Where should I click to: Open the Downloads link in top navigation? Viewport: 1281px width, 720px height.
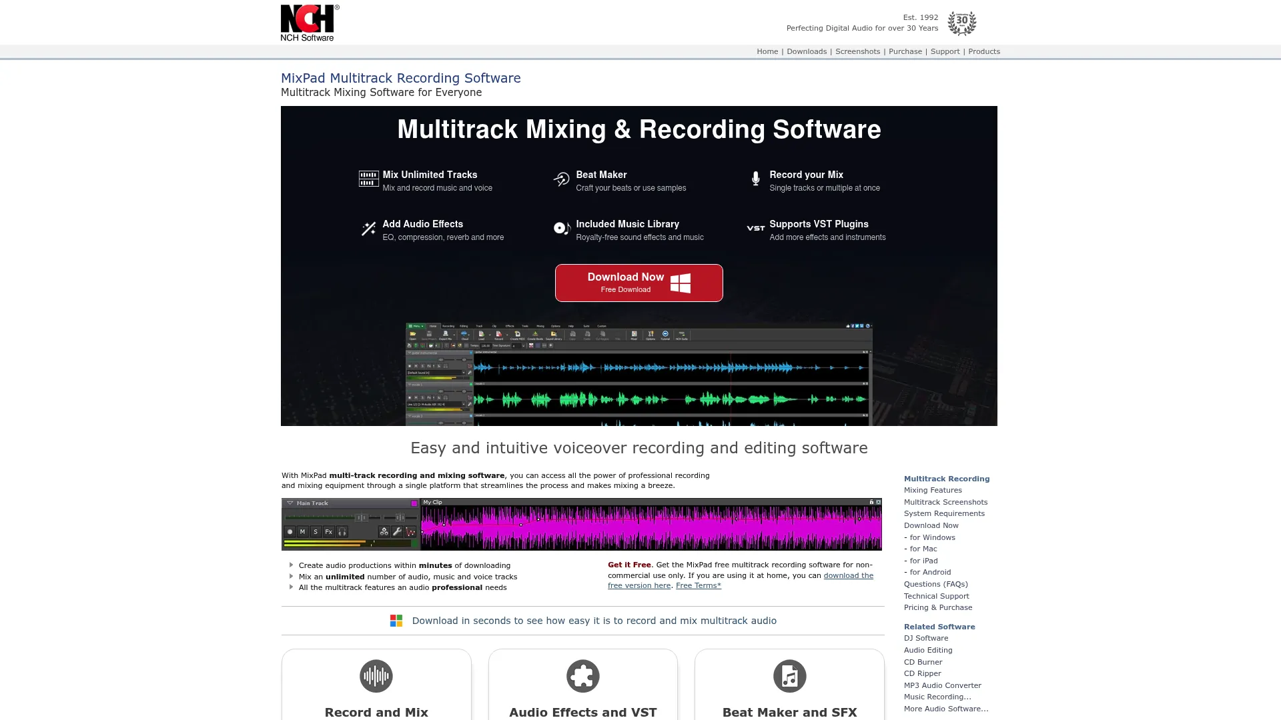806,51
